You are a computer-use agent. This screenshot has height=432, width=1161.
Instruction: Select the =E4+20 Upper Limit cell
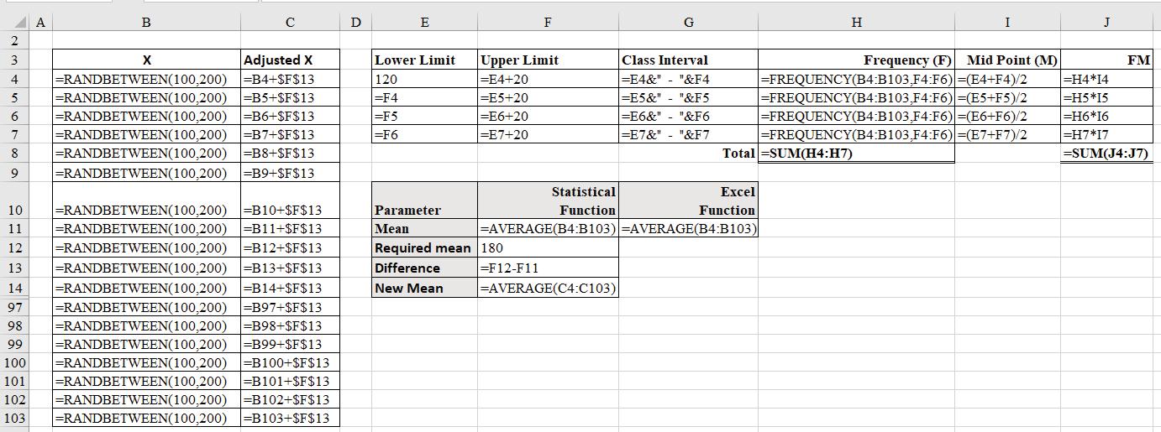(549, 80)
